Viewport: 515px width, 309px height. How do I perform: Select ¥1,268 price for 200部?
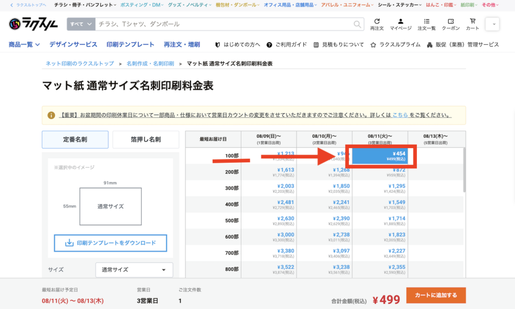coord(324,172)
